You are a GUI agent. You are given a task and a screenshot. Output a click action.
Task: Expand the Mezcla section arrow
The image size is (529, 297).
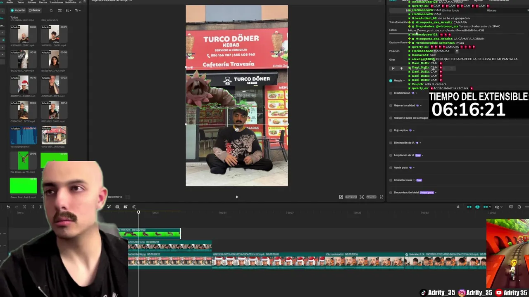(404, 81)
